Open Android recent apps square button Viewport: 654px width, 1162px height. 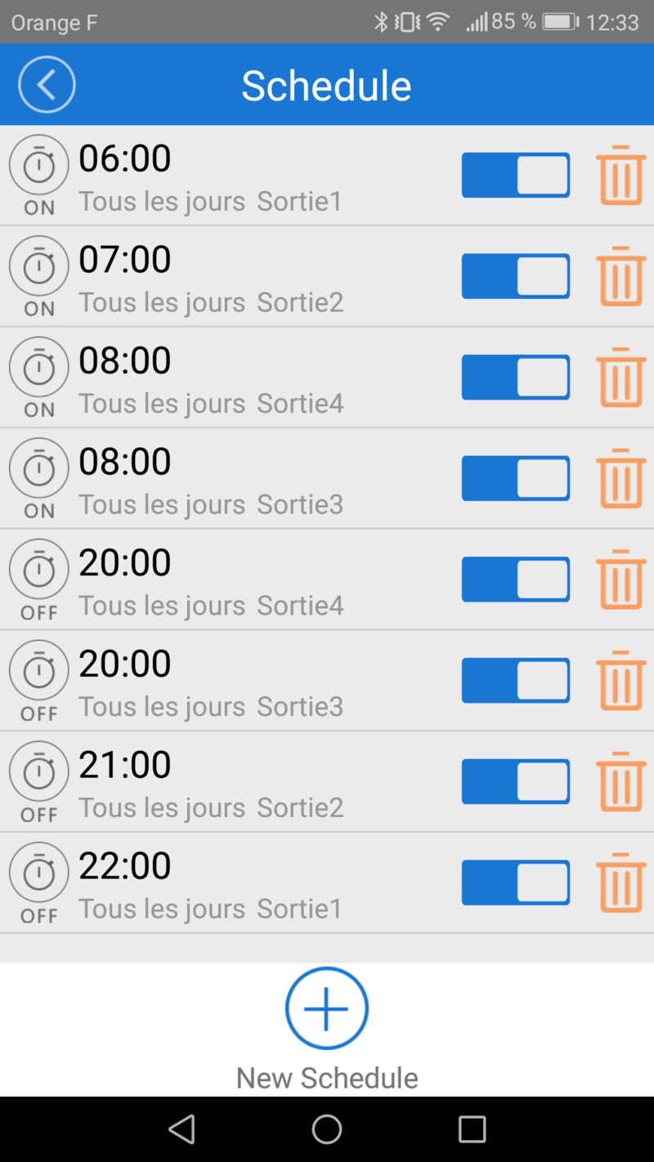point(472,1129)
